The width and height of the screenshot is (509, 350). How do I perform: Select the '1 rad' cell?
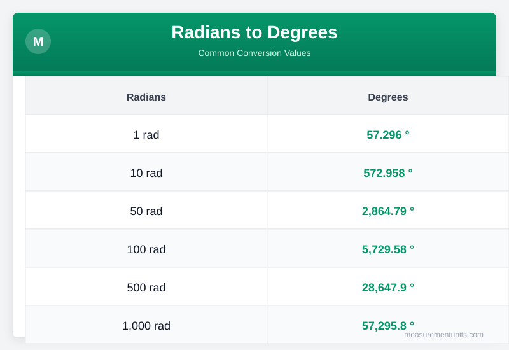pos(146,135)
